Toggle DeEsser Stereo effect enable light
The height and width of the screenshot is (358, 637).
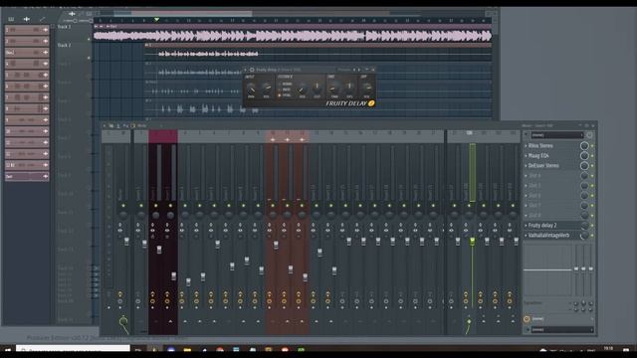(x=592, y=166)
